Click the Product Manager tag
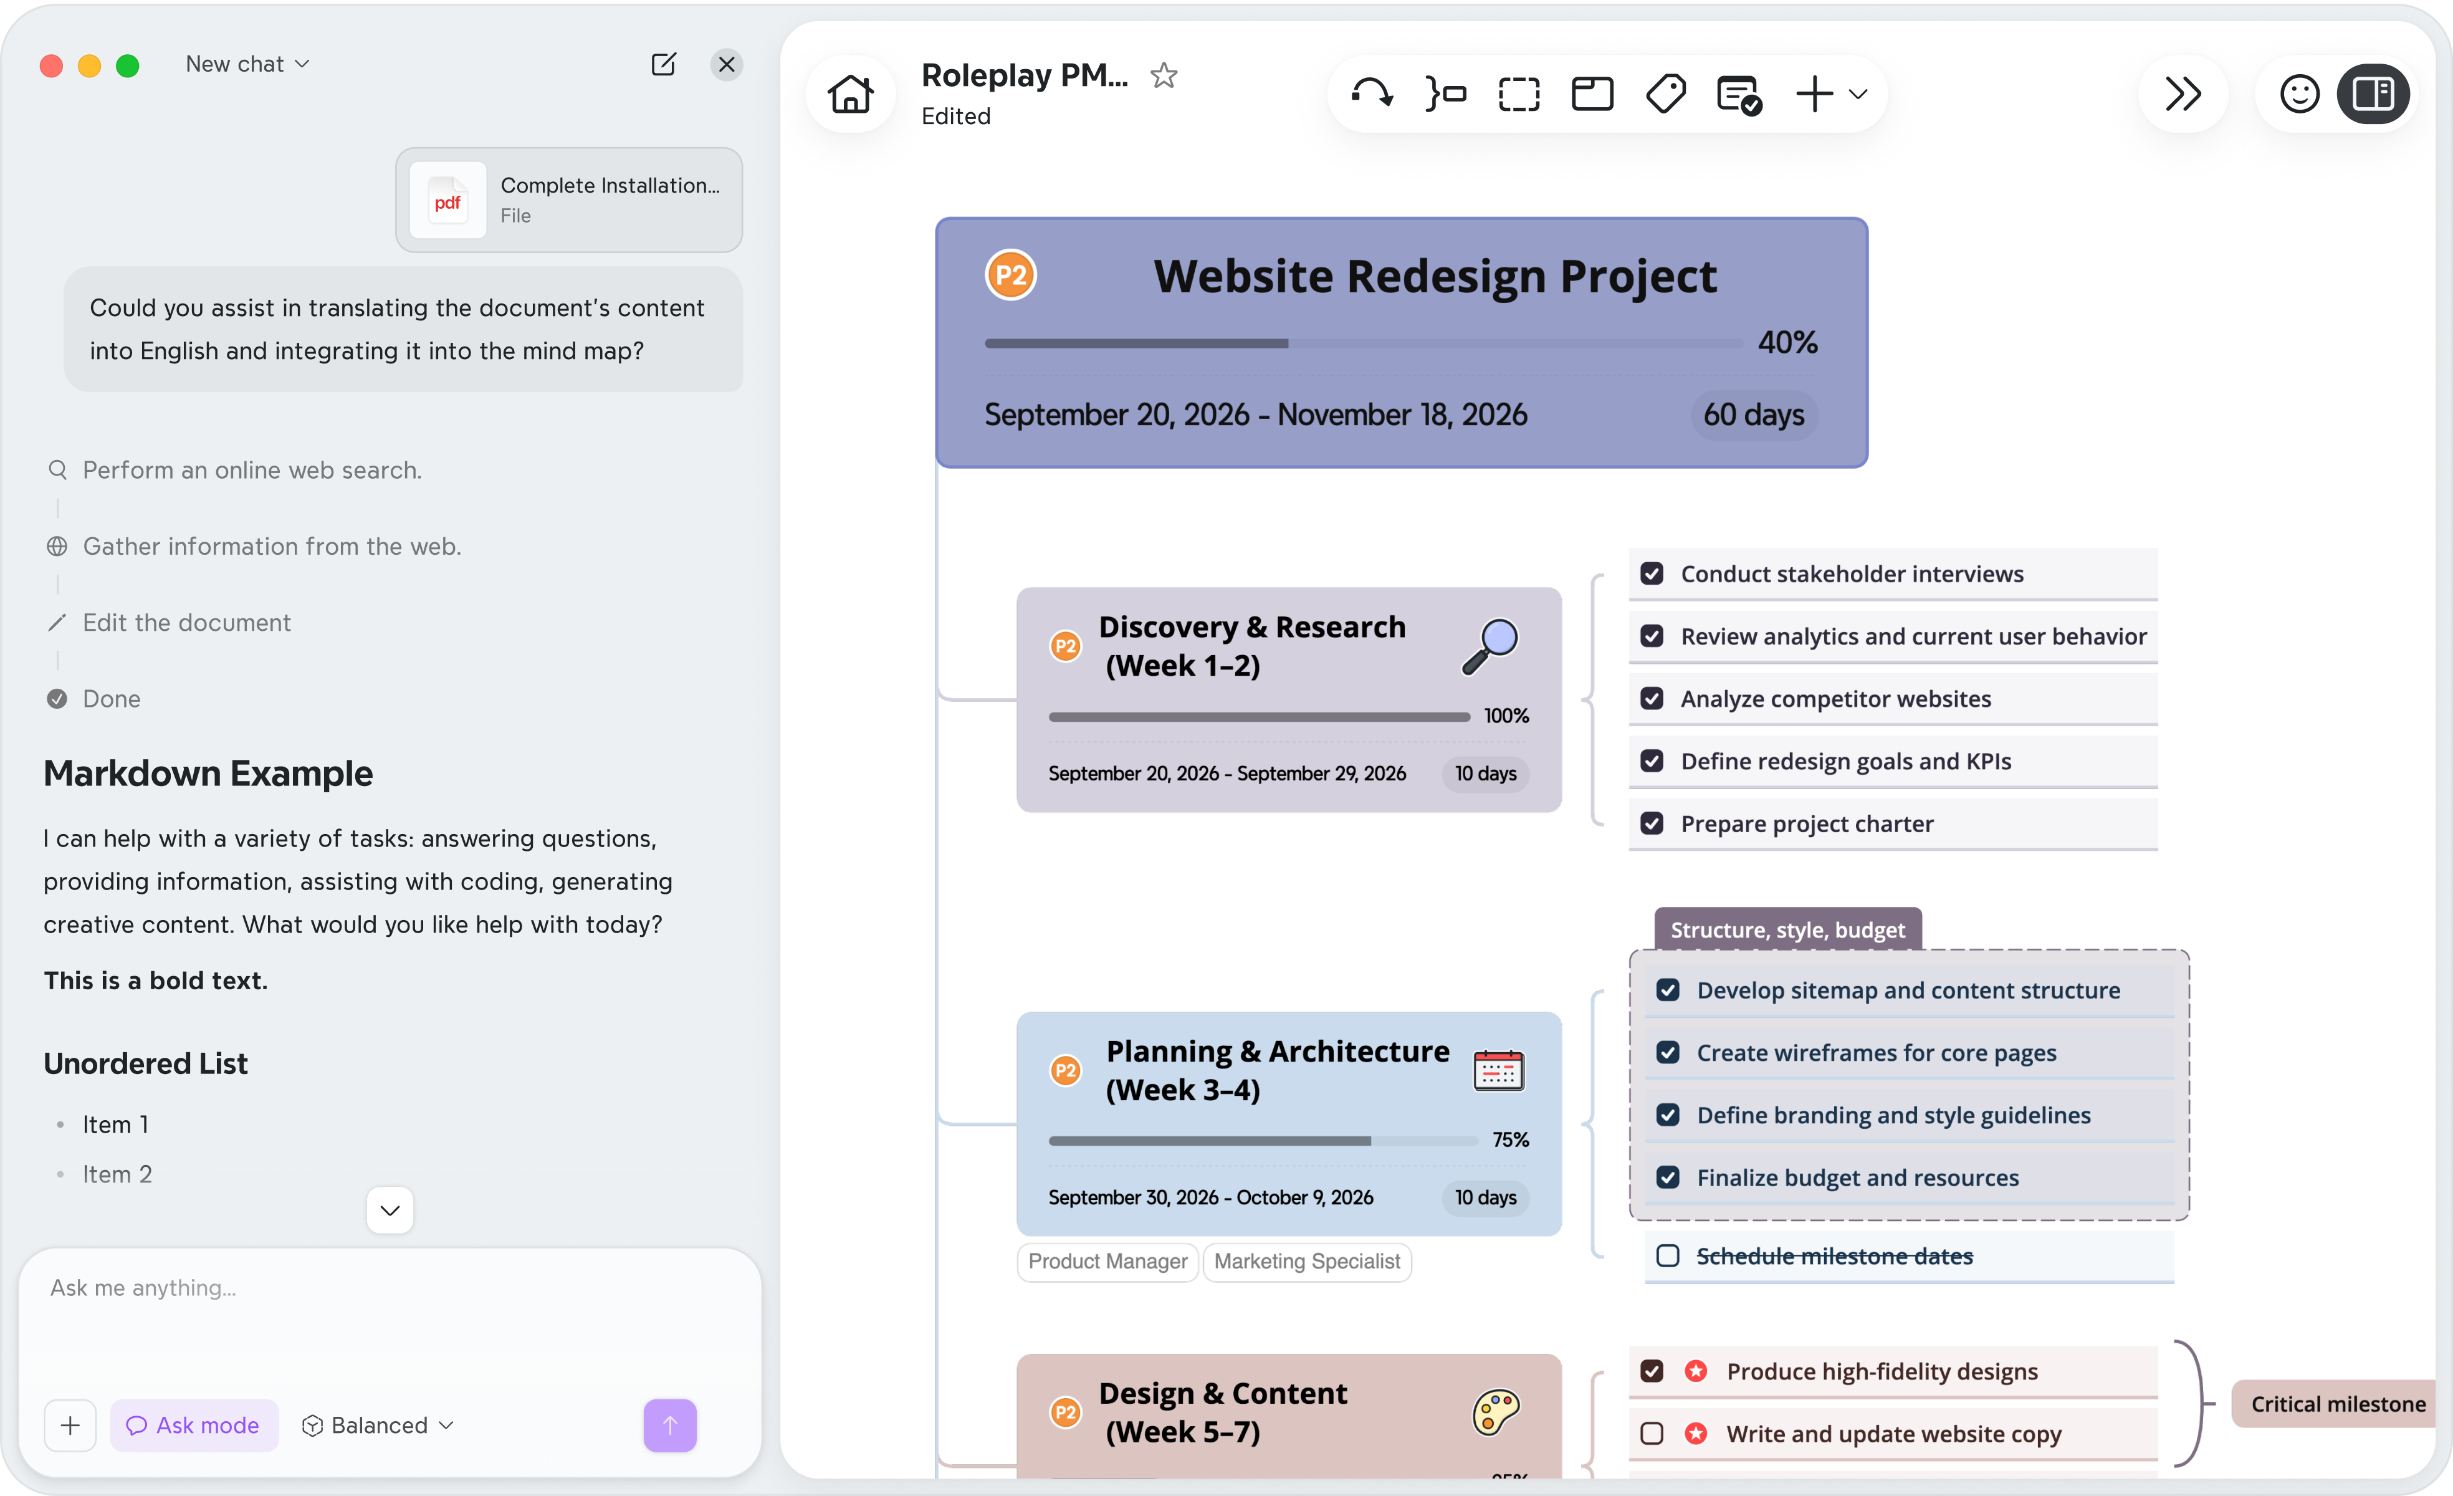This screenshot has height=1496, width=2453. point(1107,1262)
